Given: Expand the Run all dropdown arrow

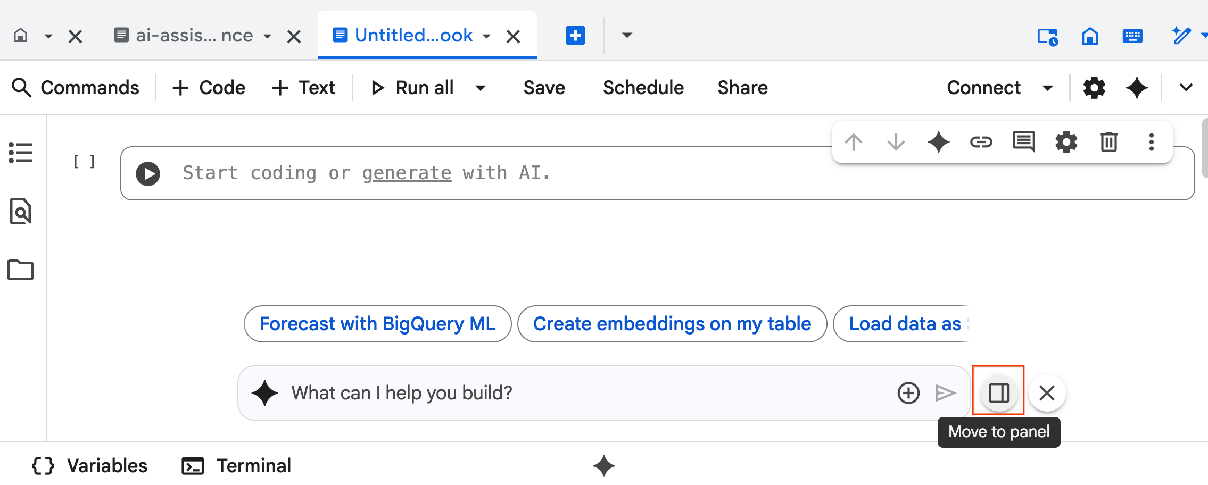Looking at the screenshot, I should pos(481,88).
